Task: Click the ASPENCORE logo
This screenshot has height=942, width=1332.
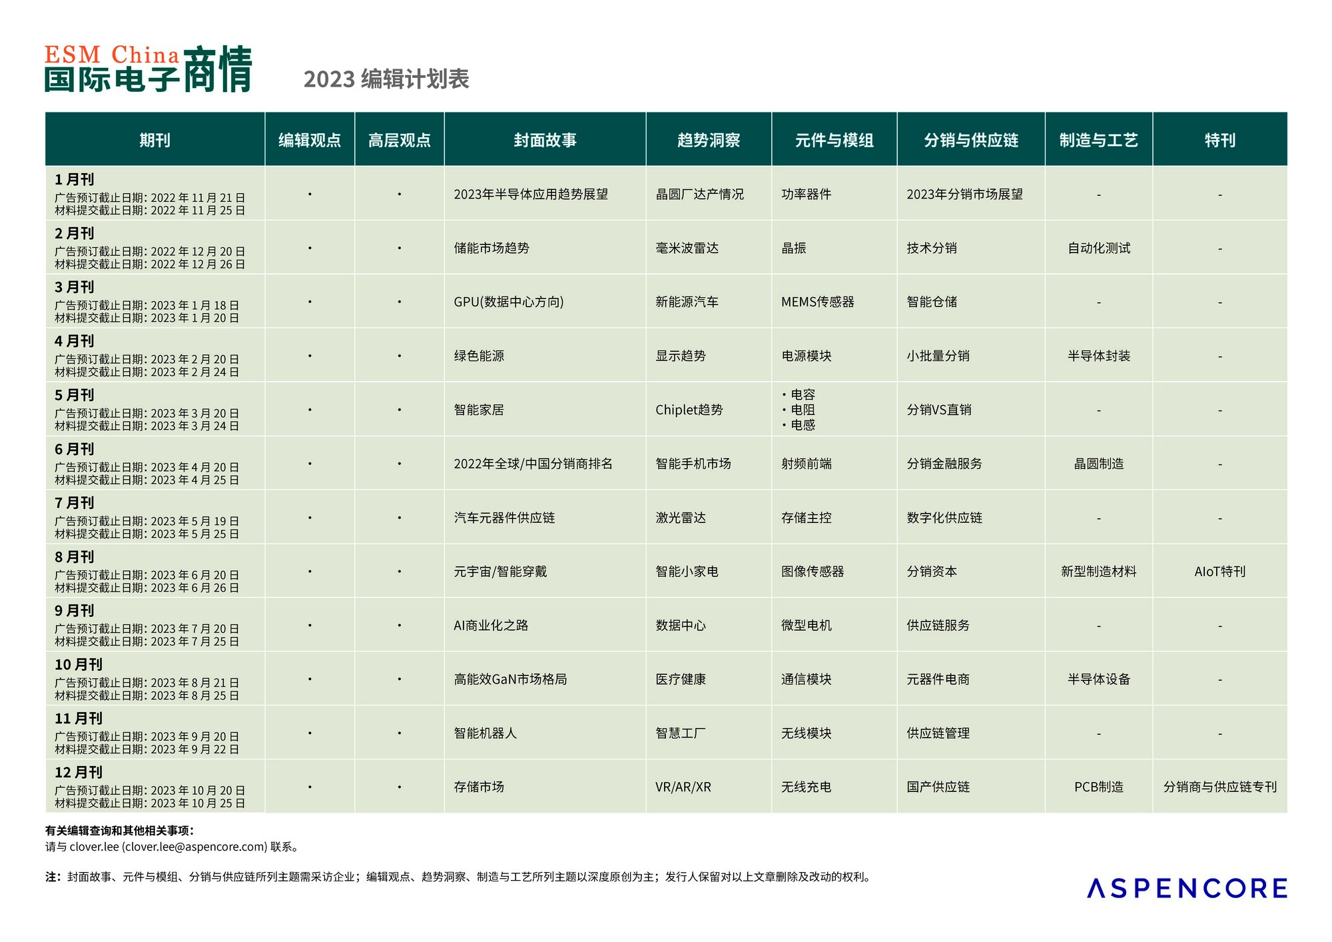Action: pyautogui.click(x=1187, y=888)
